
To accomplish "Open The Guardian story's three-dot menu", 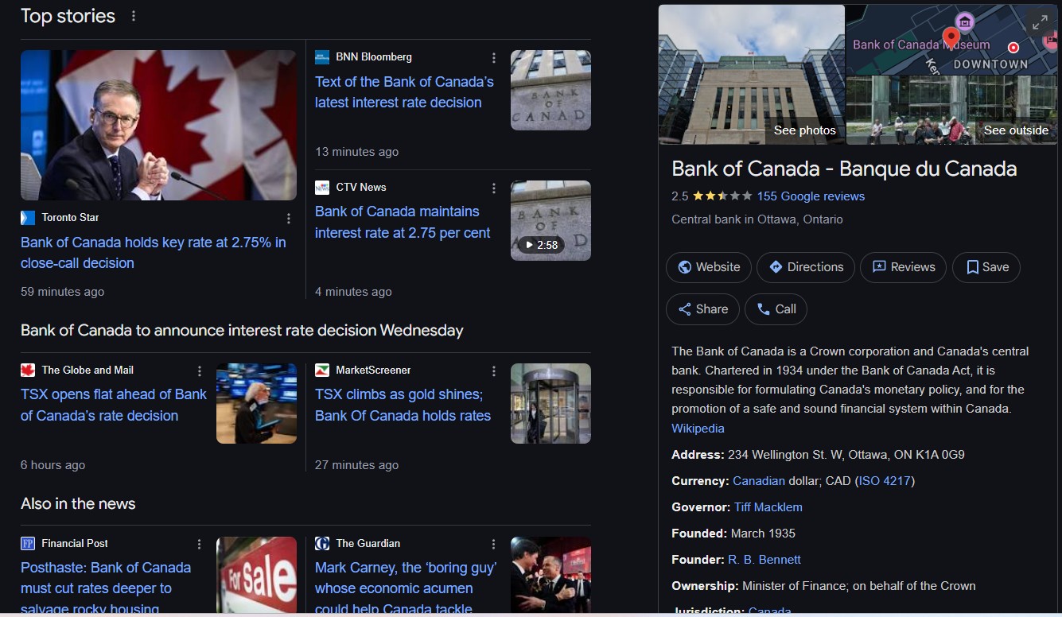I will [x=494, y=545].
